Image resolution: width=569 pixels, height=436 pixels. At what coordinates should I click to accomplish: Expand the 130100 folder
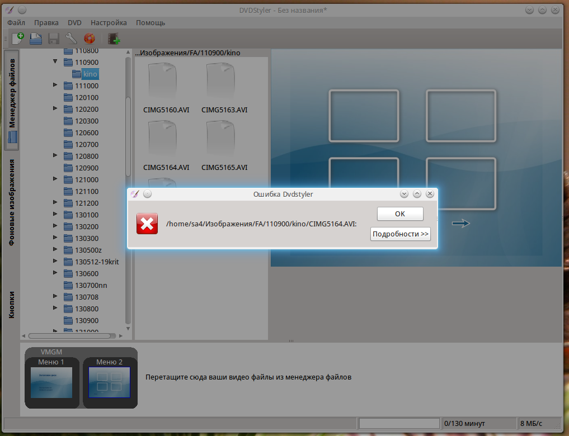55,214
